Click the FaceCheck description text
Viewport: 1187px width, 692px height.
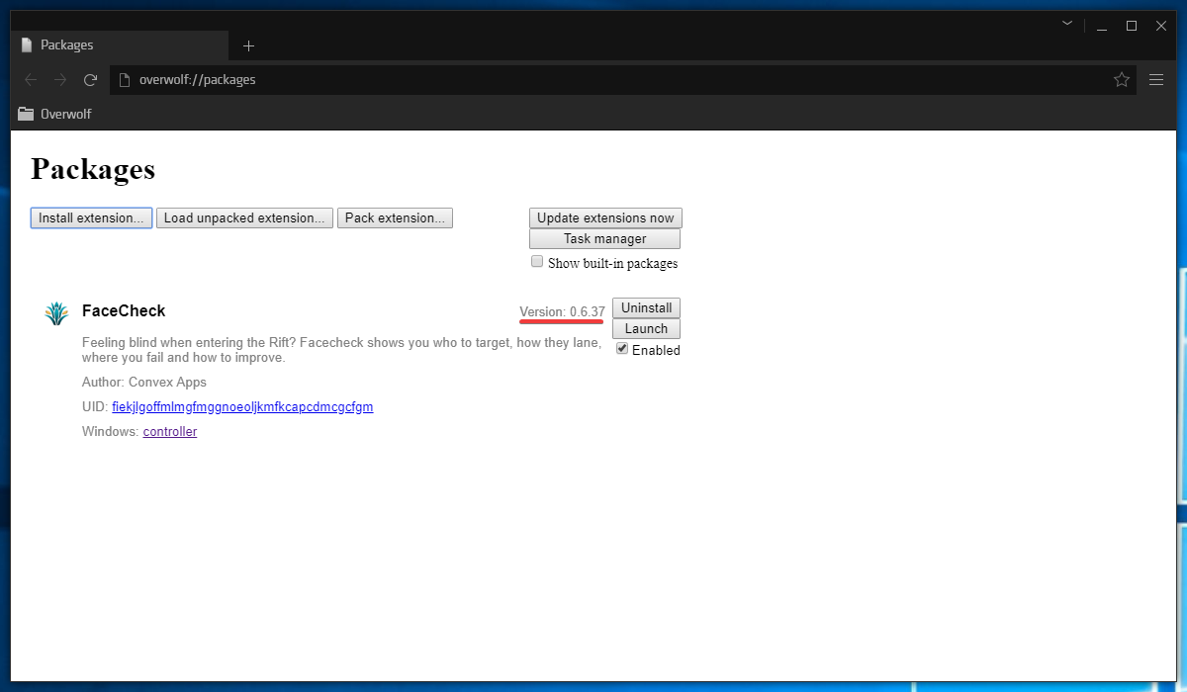coord(341,349)
